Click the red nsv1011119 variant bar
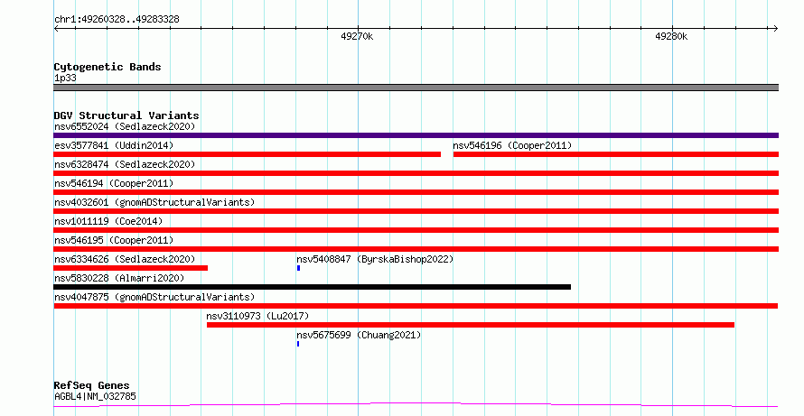Image resolution: width=804 pixels, height=416 pixels. 416,230
